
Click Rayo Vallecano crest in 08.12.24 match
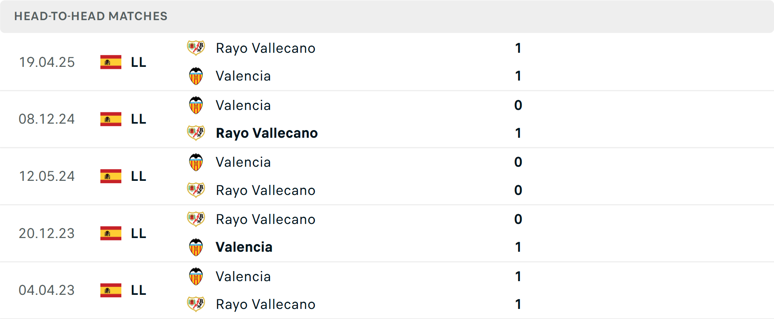196,133
